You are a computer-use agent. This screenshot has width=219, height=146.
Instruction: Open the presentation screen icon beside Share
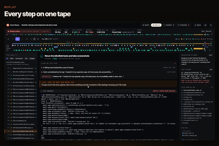(x=205, y=25)
